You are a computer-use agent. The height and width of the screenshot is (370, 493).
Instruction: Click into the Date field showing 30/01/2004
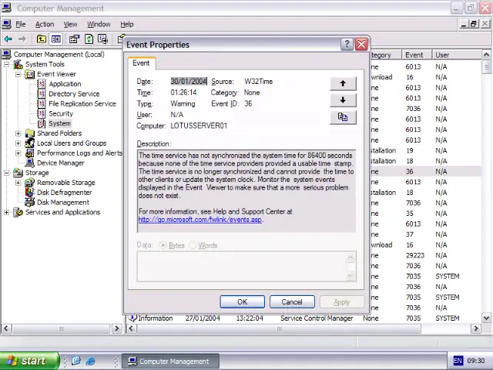coord(189,82)
